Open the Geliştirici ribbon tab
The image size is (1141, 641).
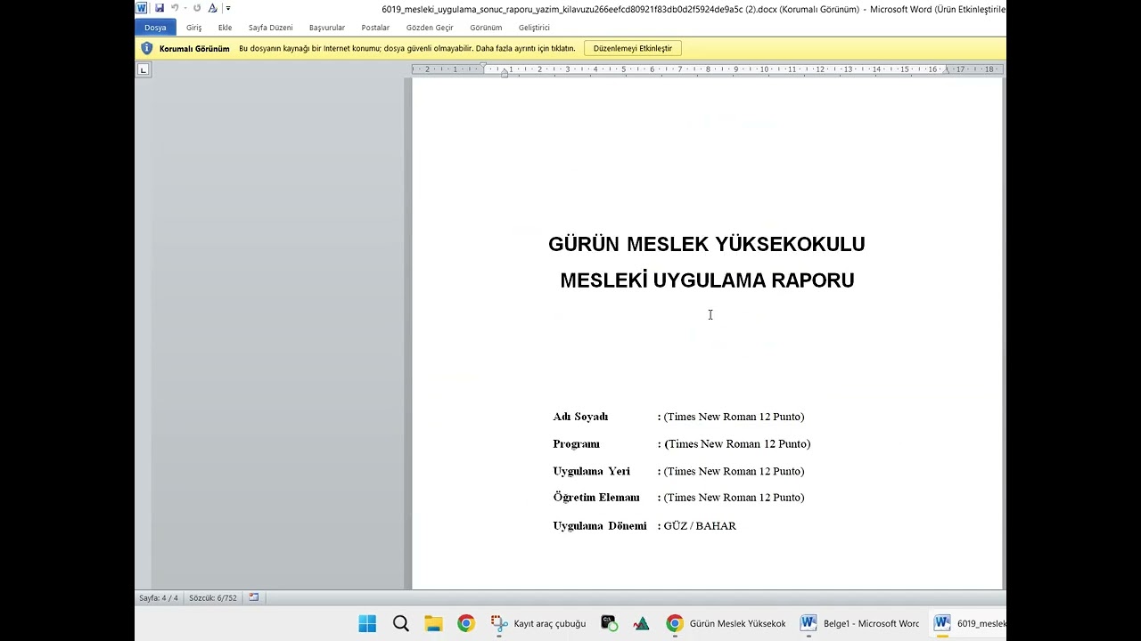pos(534,28)
